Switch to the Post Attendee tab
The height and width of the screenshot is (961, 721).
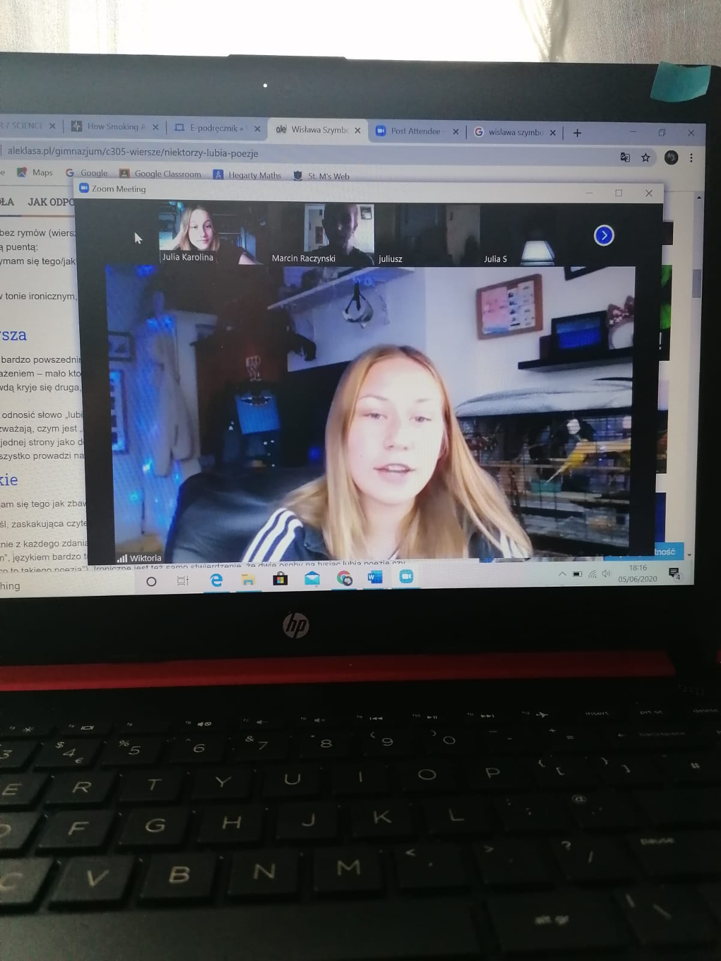tap(415, 131)
